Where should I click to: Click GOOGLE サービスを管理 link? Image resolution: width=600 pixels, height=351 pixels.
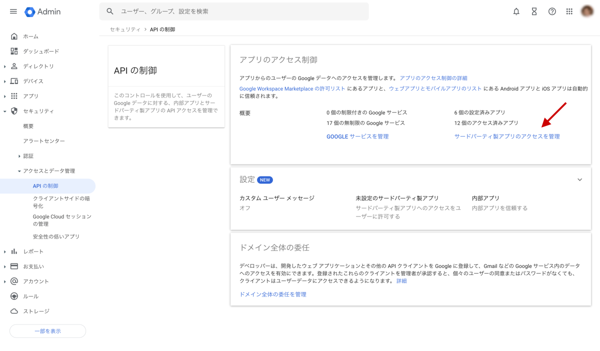click(357, 136)
